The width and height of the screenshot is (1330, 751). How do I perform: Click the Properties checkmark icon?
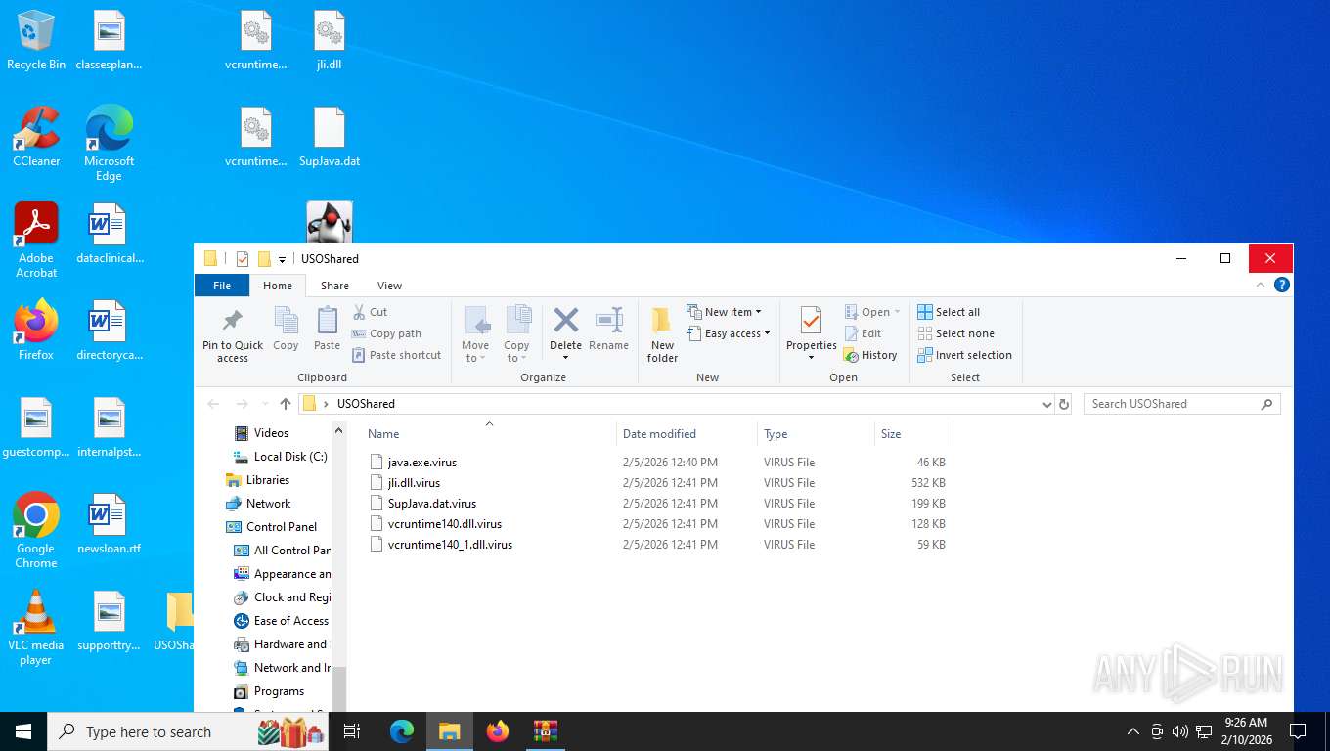click(811, 320)
